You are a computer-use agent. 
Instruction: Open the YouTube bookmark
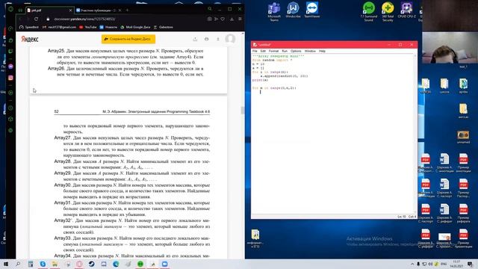point(88,27)
